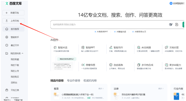Click the 思维导图 label
186x101 pixels.
90,65
